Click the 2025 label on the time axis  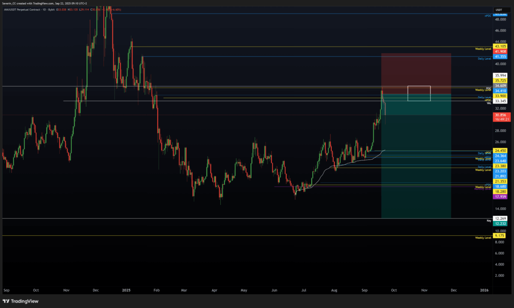click(126, 290)
